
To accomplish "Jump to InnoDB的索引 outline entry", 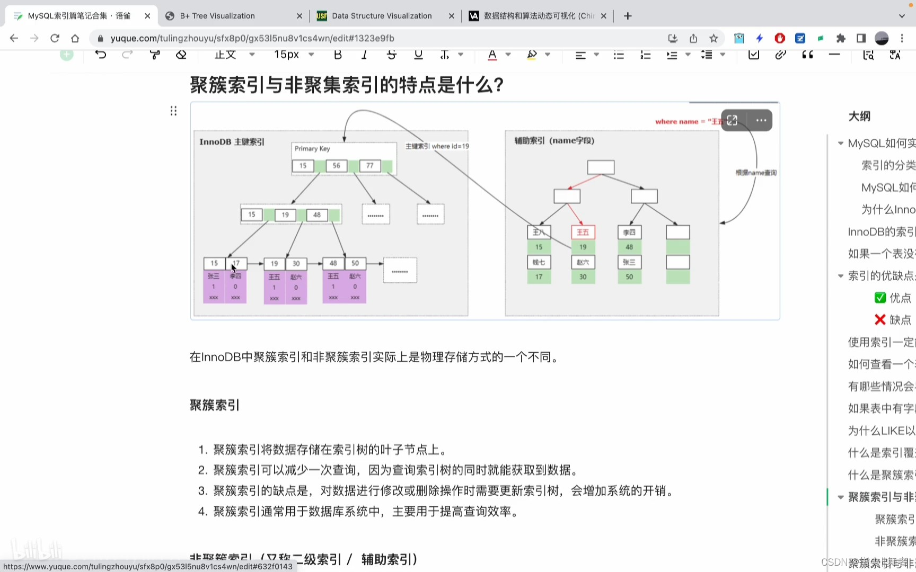I will click(882, 231).
